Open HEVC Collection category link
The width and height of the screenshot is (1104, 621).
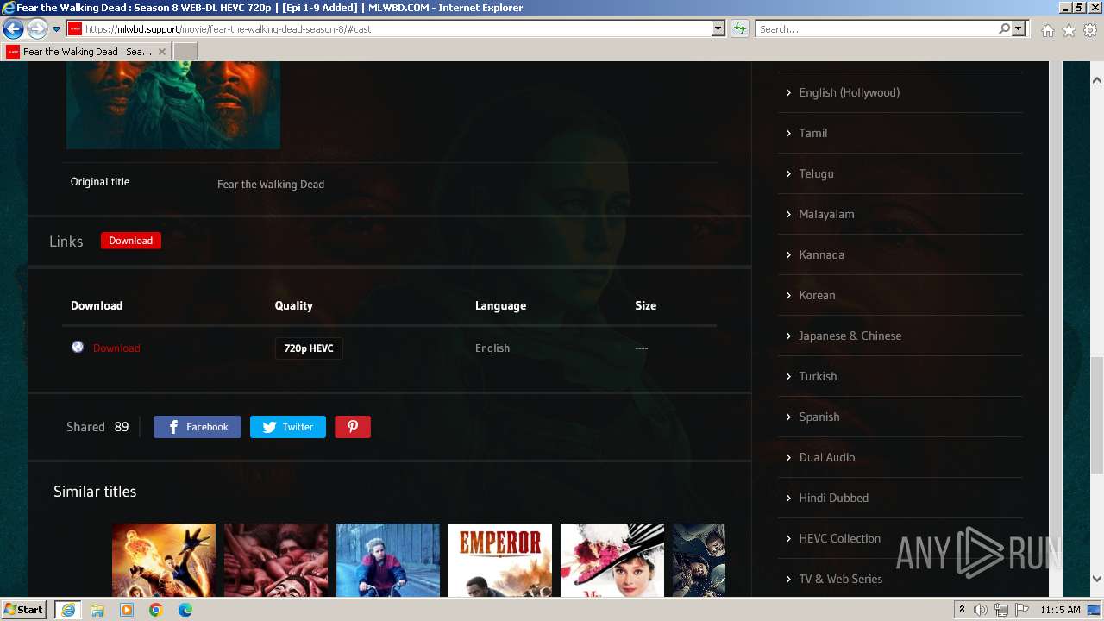(839, 538)
